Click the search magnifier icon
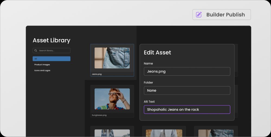Image resolution: width=271 pixels, height=137 pixels. 36,50
